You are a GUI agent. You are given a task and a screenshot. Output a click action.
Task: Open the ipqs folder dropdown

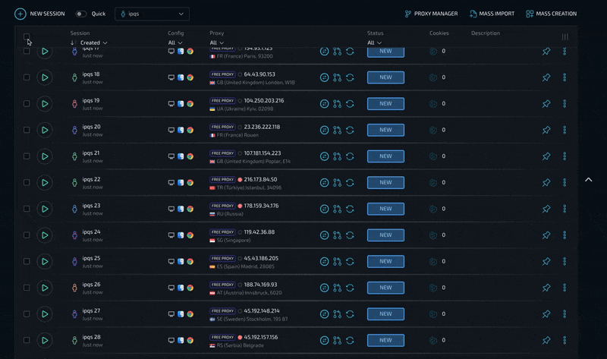pyautogui.click(x=153, y=14)
